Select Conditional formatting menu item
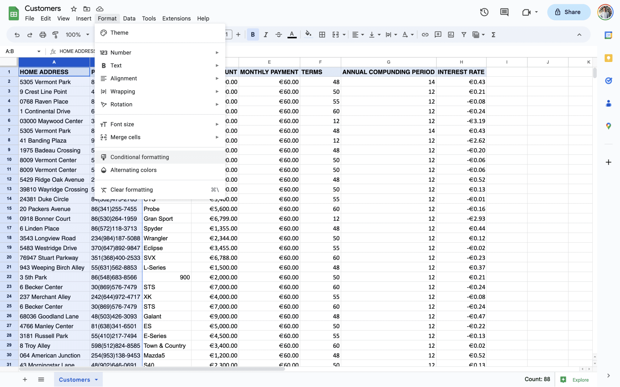Screen dimensions: 620x387 pos(140,157)
